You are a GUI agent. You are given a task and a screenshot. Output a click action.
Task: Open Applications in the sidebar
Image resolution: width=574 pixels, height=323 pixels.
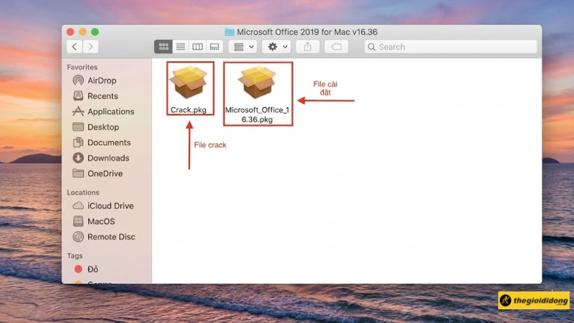(x=110, y=112)
